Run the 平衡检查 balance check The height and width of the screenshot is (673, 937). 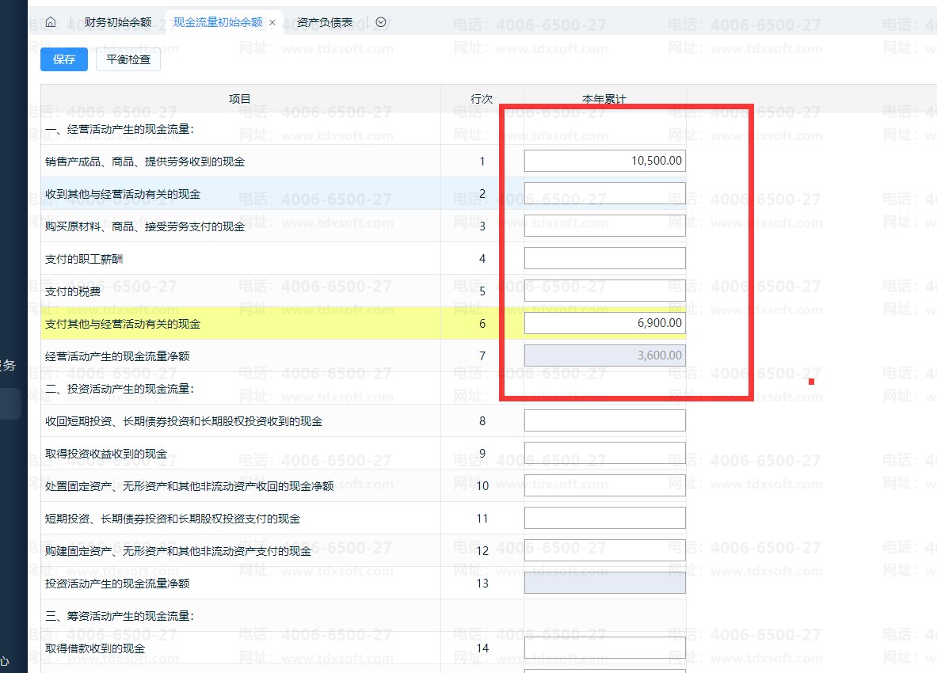click(x=128, y=59)
